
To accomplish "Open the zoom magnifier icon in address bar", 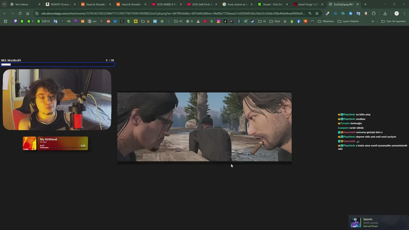I will pos(310,13).
